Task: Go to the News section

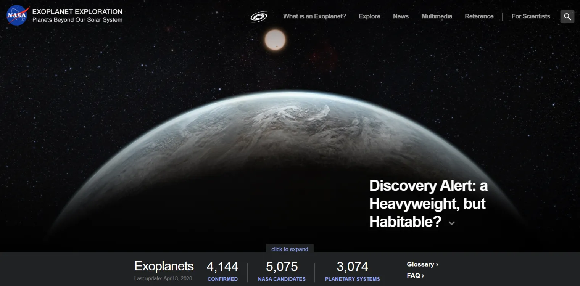Action: coord(401,16)
